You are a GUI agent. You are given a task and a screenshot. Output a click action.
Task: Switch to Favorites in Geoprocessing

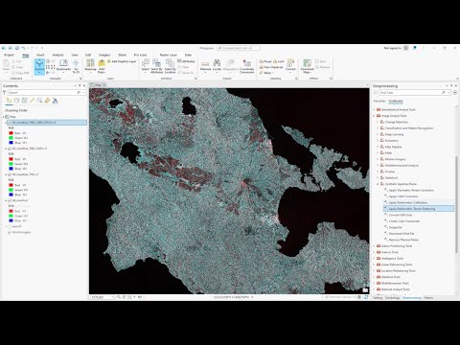pyautogui.click(x=379, y=102)
